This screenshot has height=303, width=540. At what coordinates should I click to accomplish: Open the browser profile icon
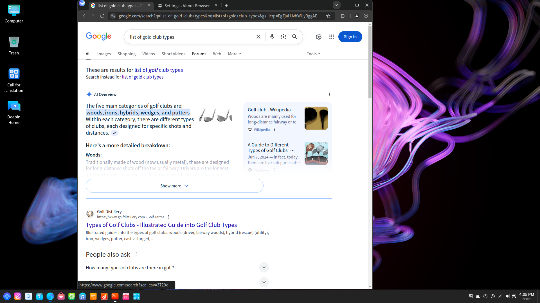(x=357, y=16)
